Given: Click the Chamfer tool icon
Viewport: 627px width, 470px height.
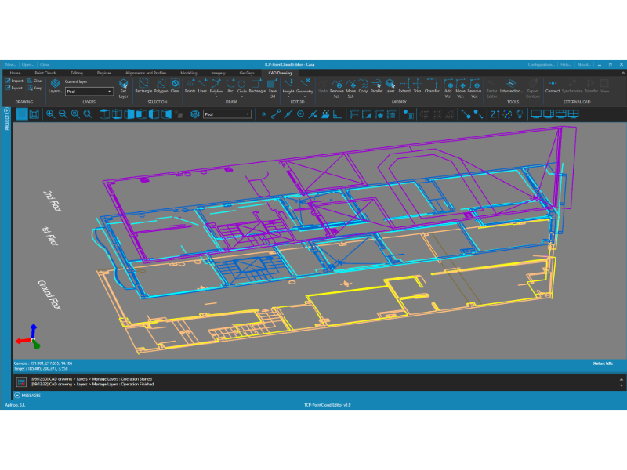Looking at the screenshot, I should pyautogui.click(x=432, y=86).
